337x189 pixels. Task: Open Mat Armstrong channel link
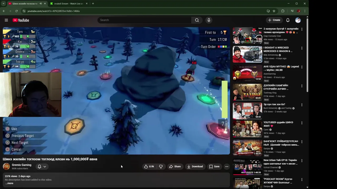pyautogui.click(x=271, y=55)
